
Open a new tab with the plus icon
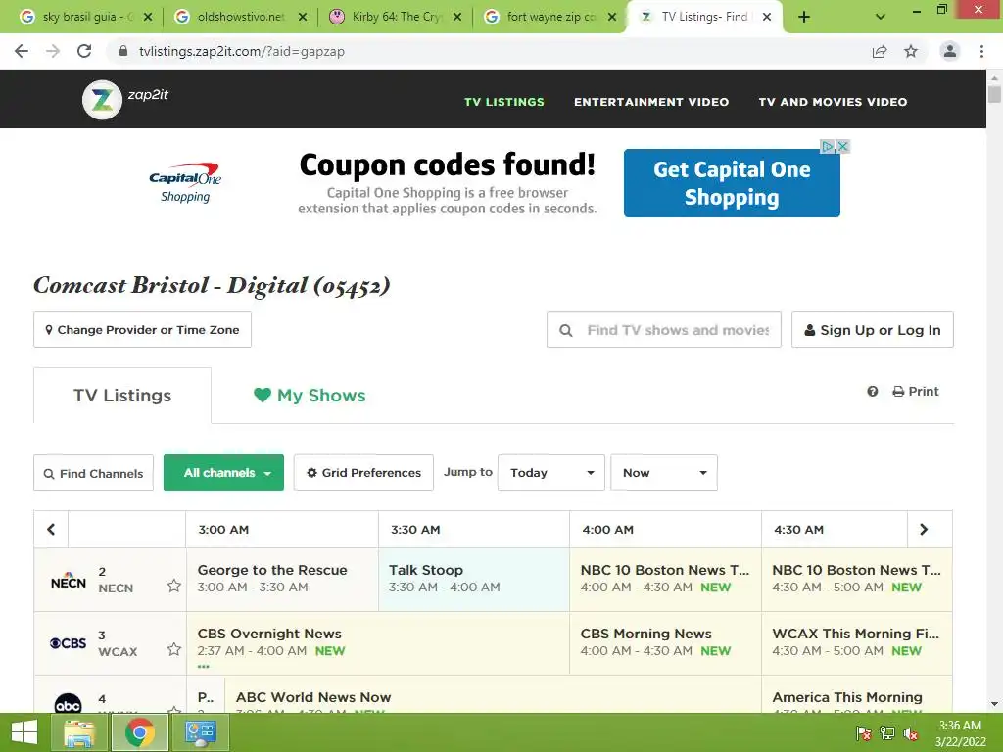[x=804, y=18]
